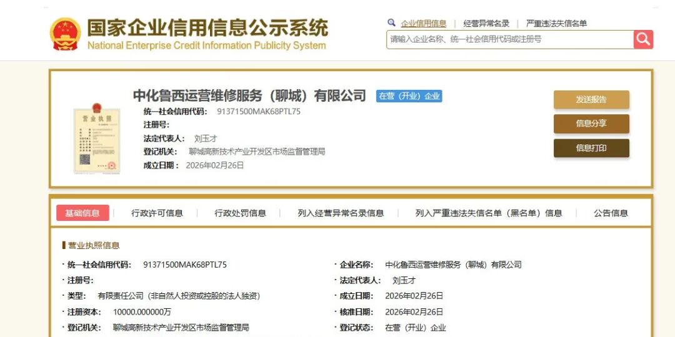
Task: Click the 在营（开业）企业 status badge
Action: (x=409, y=96)
